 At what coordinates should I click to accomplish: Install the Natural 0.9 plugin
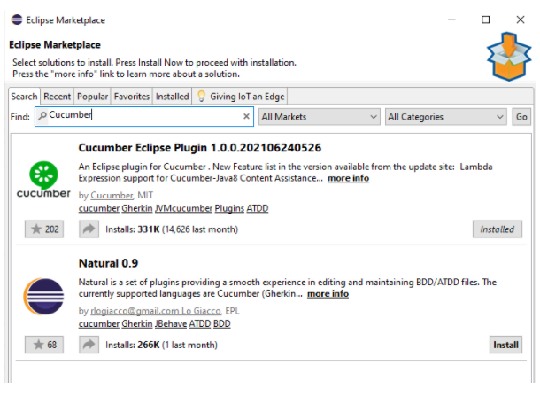tap(505, 345)
